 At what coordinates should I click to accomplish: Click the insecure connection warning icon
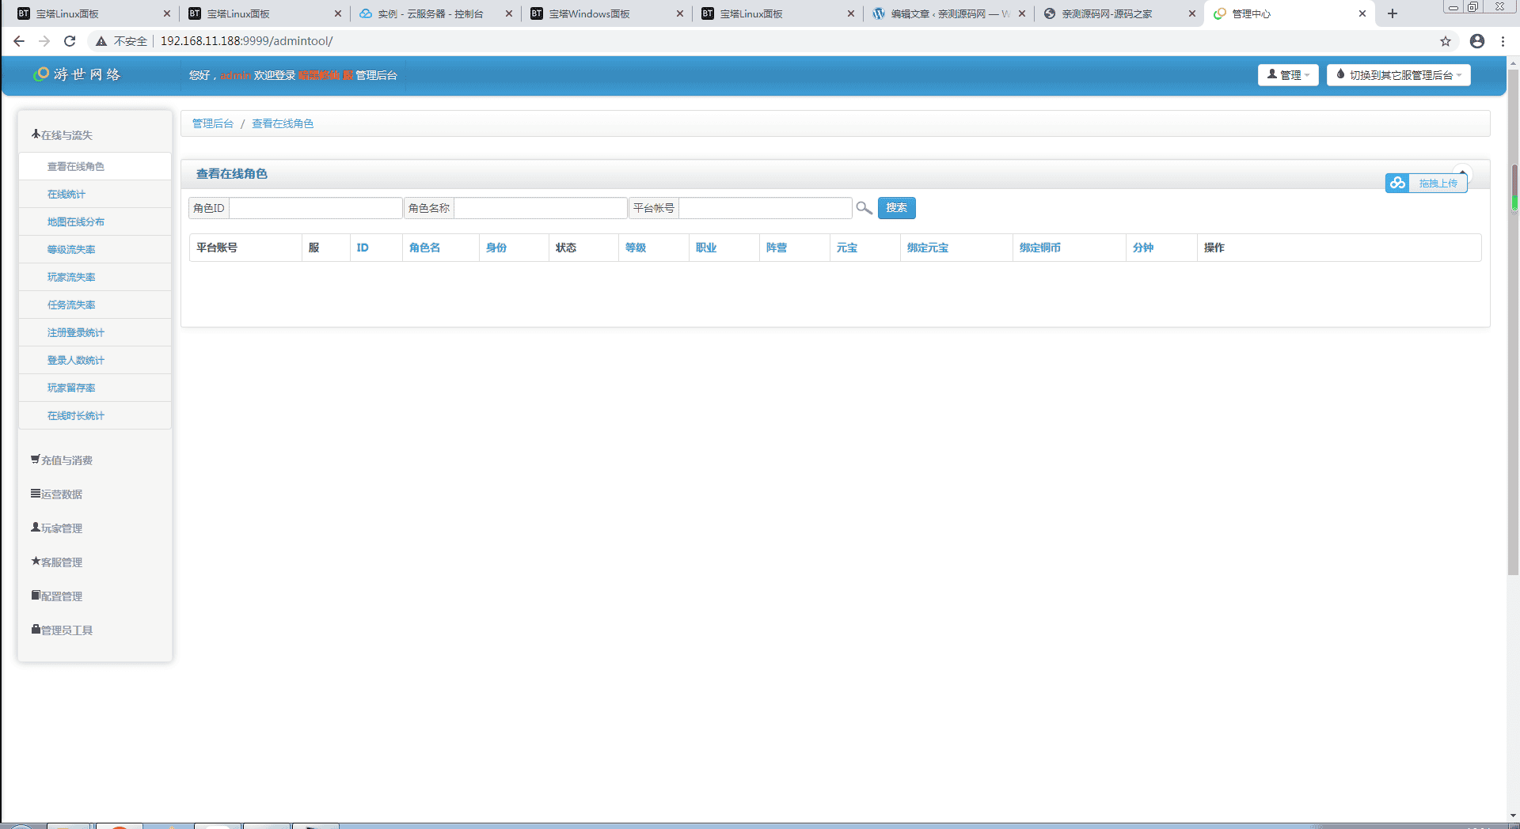click(x=101, y=41)
